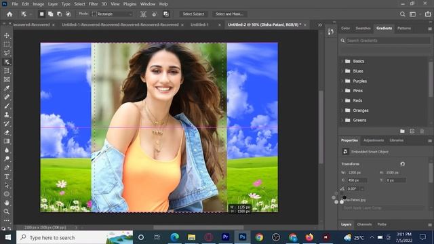The image size is (434, 244).
Task: Toggle Sample All Layers icon
Action: pos(143,14)
